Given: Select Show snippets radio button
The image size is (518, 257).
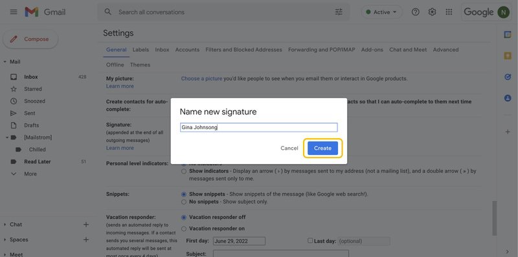Looking at the screenshot, I should click(x=184, y=194).
